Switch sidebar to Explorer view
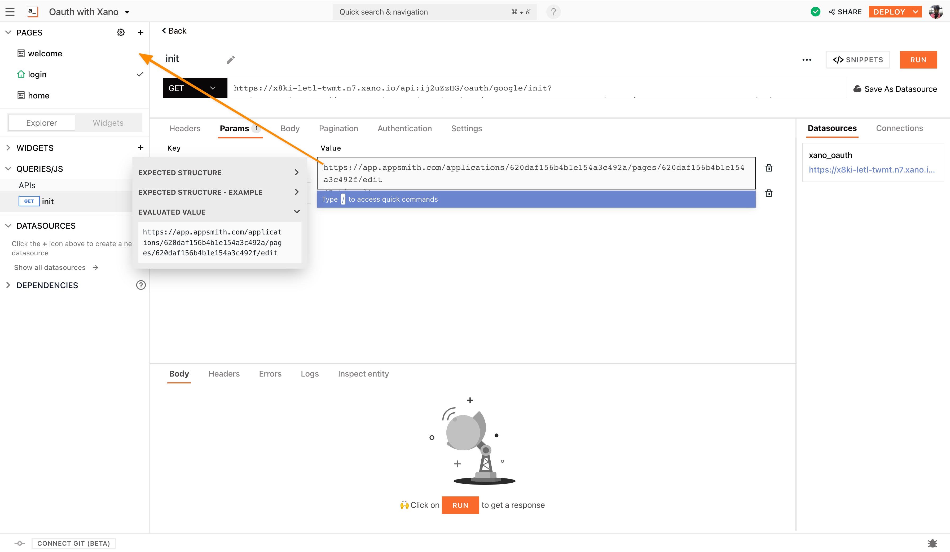The width and height of the screenshot is (950, 552). [41, 123]
